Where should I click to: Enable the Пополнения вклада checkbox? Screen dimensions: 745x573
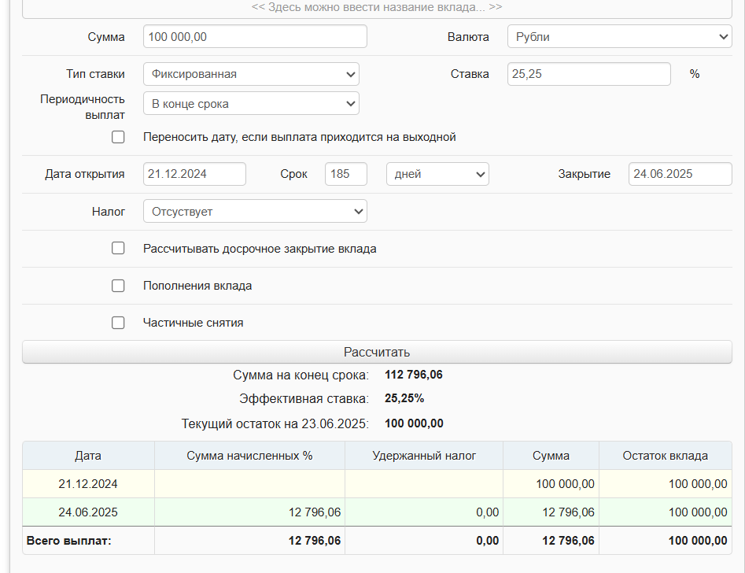click(x=118, y=286)
